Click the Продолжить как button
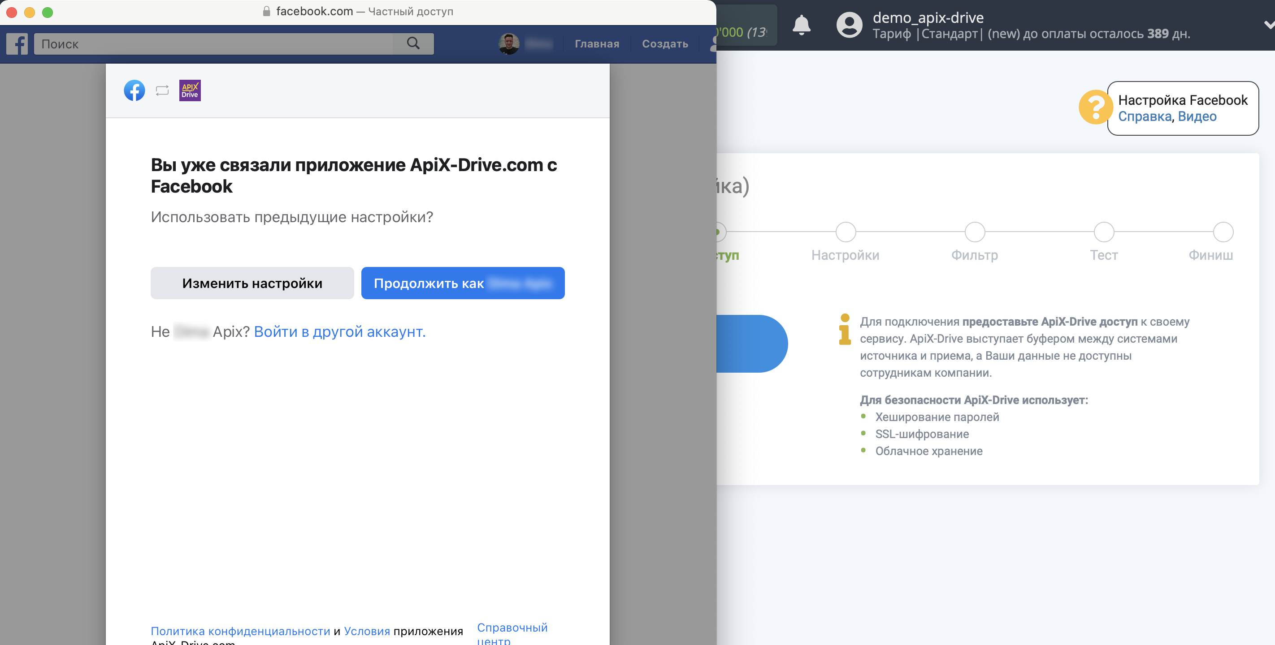 point(463,283)
